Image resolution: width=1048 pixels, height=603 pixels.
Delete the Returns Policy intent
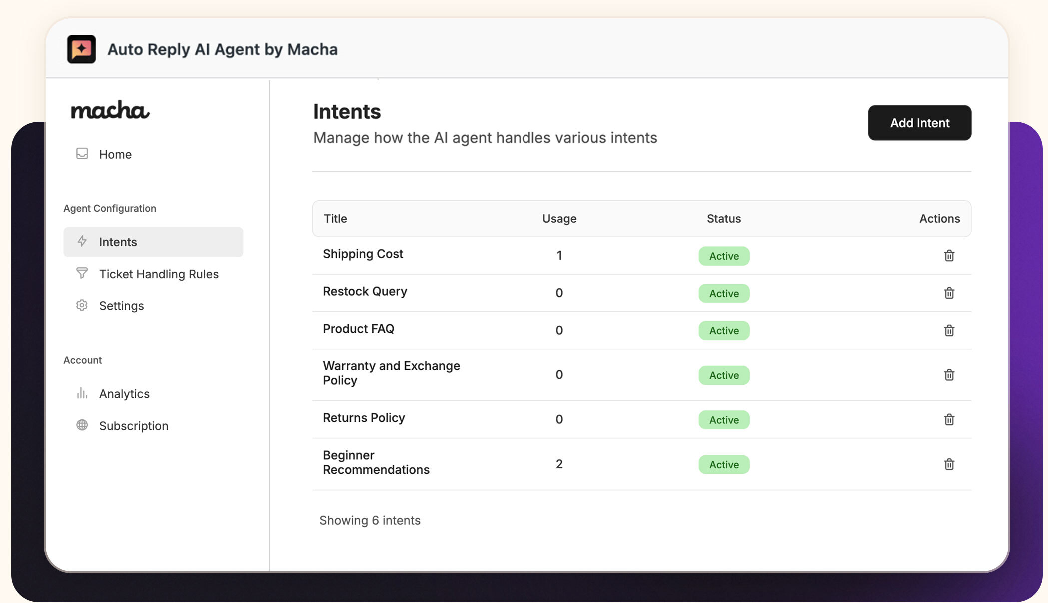pyautogui.click(x=949, y=420)
